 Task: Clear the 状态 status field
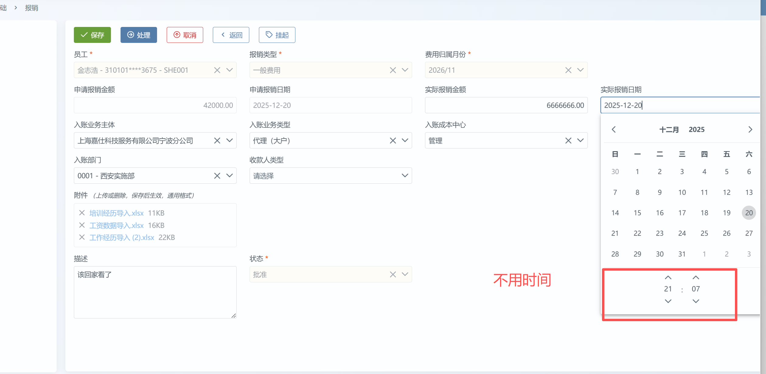coord(393,274)
